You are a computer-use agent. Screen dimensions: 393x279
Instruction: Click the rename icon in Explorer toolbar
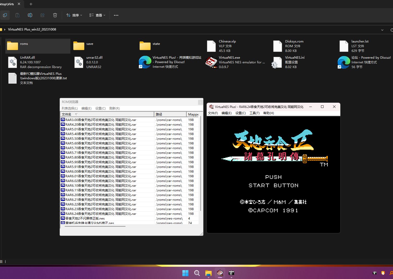(x=30, y=15)
